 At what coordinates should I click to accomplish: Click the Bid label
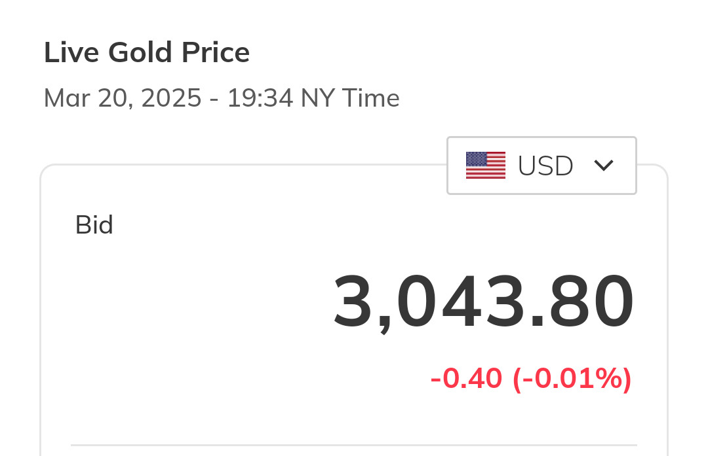tap(94, 225)
